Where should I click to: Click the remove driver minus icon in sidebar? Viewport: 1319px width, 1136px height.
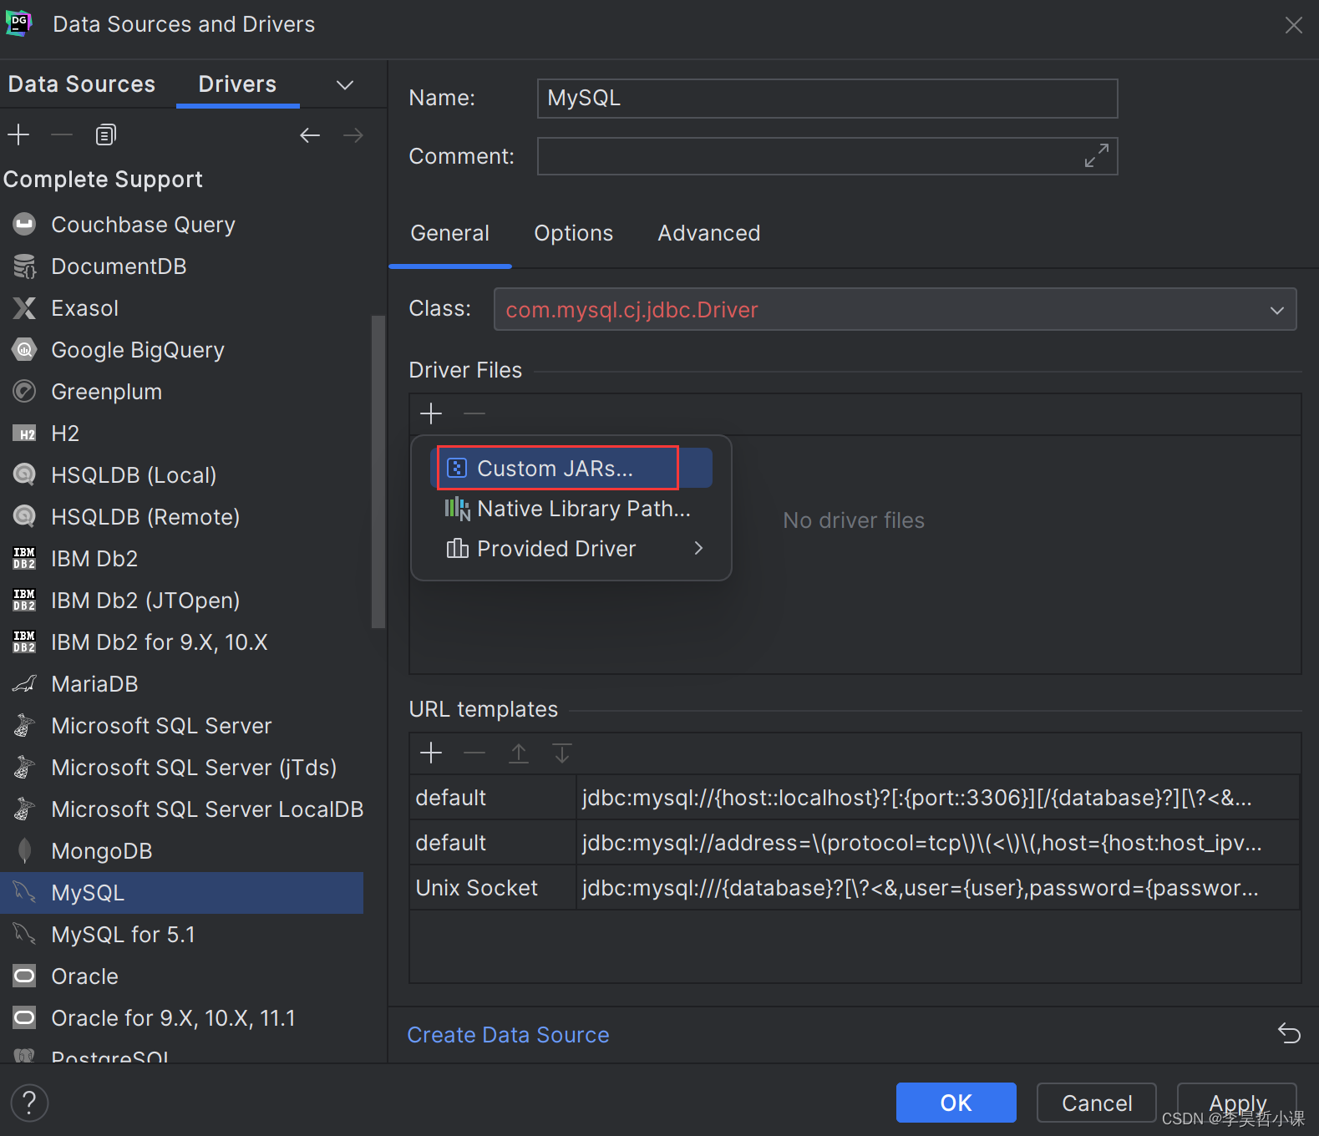point(62,134)
